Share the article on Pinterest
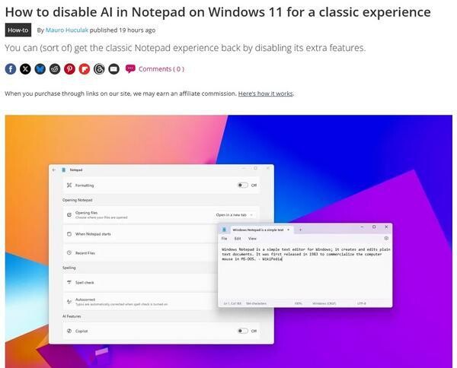Image resolution: width=457 pixels, height=368 pixels. click(x=69, y=69)
